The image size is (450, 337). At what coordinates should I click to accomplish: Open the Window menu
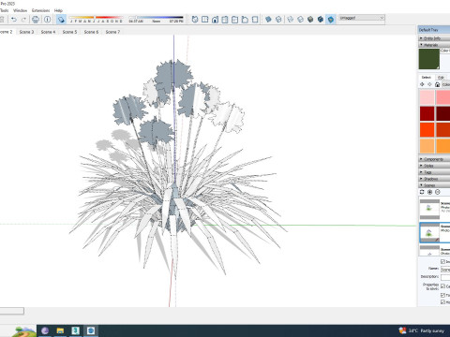[20, 10]
